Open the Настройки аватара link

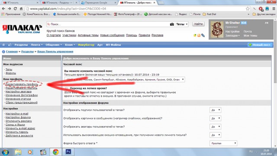click(x=18, y=91)
